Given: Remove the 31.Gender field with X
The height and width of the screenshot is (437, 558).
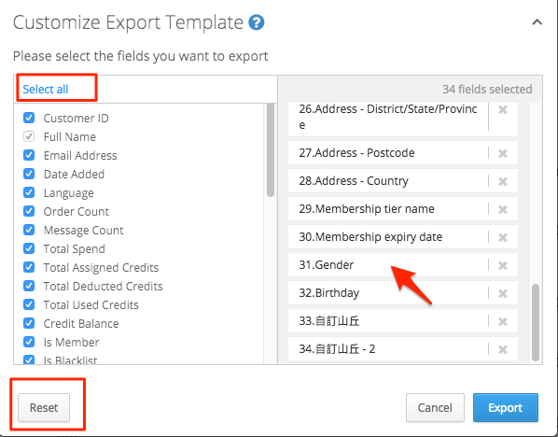Looking at the screenshot, I should click(x=503, y=265).
